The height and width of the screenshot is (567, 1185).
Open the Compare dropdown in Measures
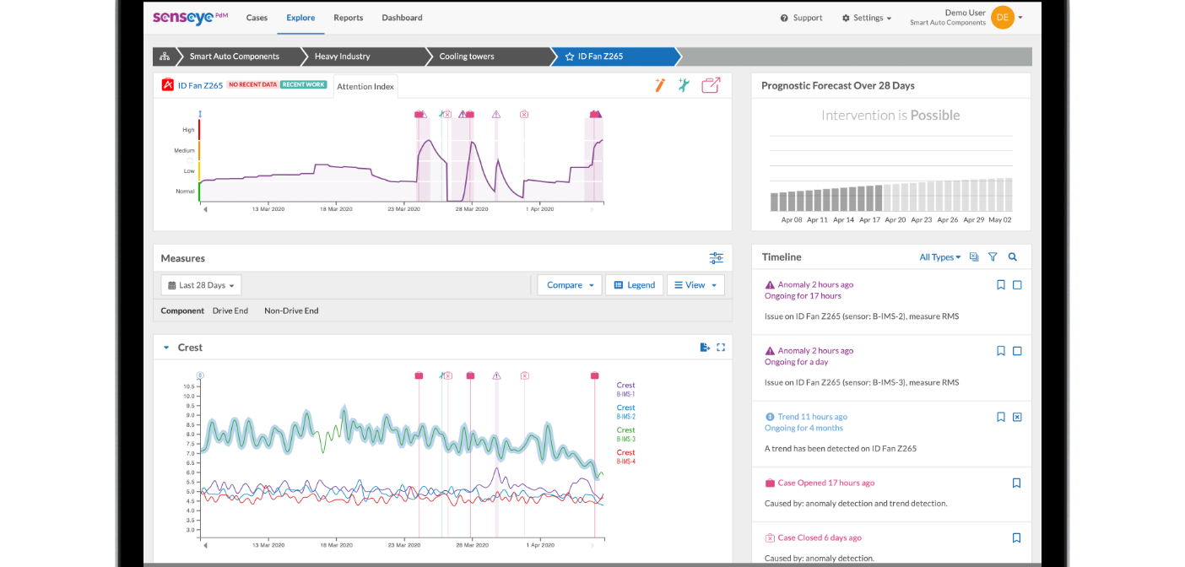pyautogui.click(x=569, y=284)
